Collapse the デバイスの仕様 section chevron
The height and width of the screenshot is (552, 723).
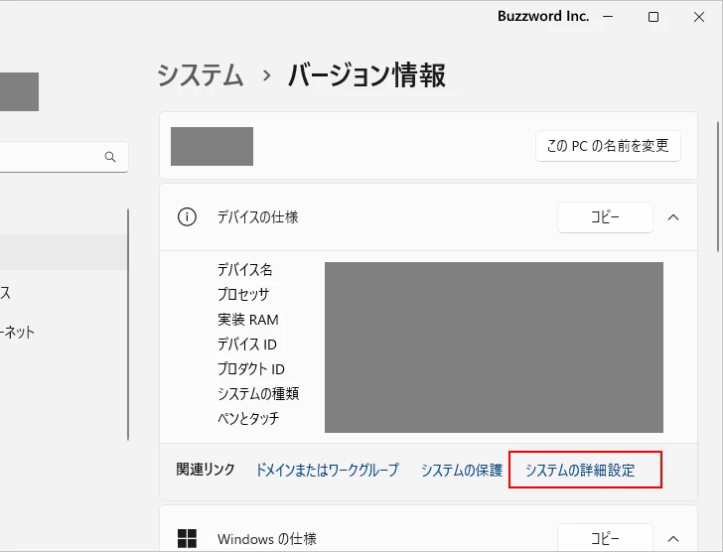(673, 217)
